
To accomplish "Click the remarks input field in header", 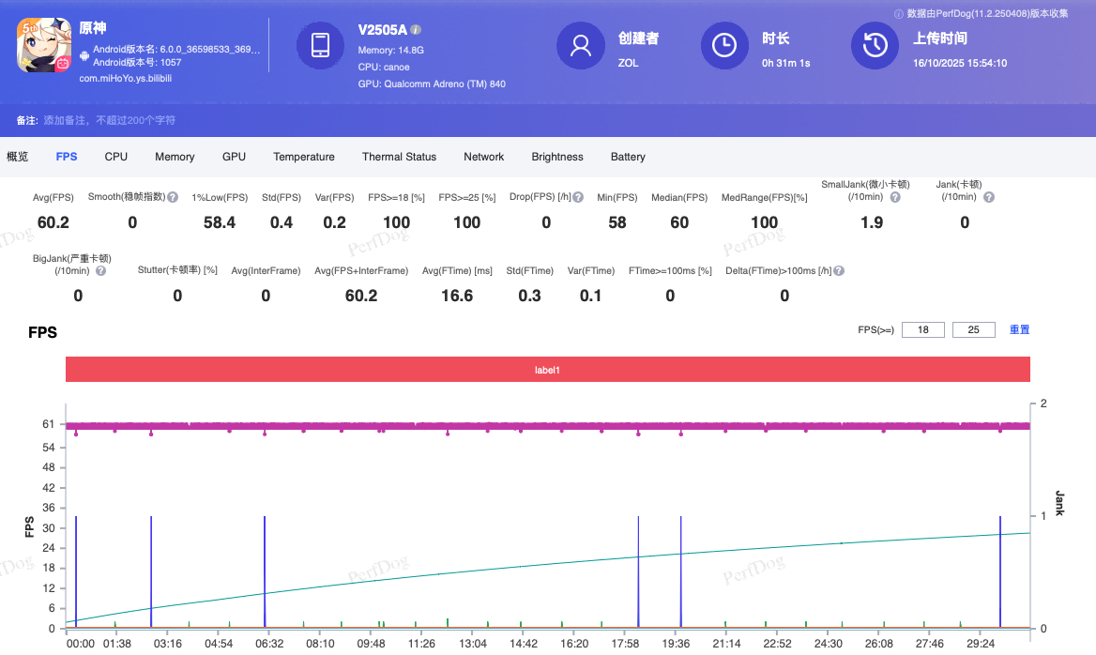I will click(110, 120).
